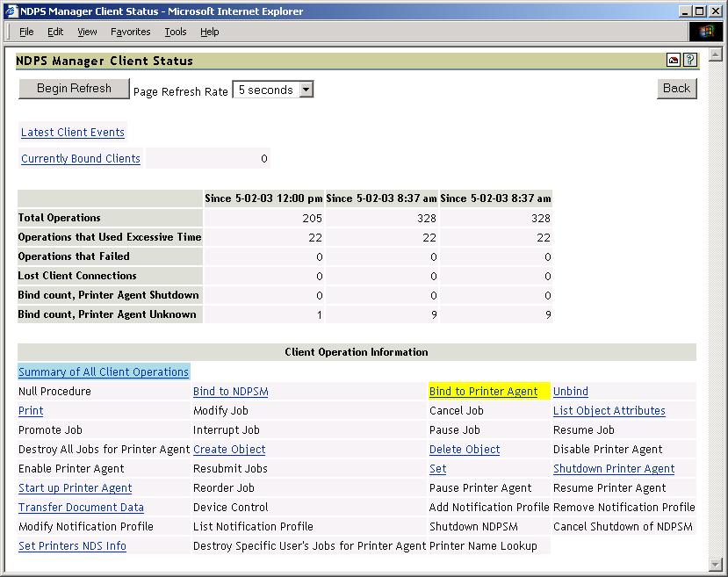Open the File menu
The height and width of the screenshot is (577, 728).
(26, 32)
